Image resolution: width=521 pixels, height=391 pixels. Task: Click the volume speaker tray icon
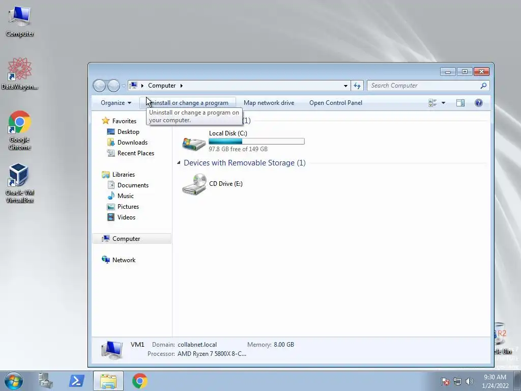[x=470, y=382]
